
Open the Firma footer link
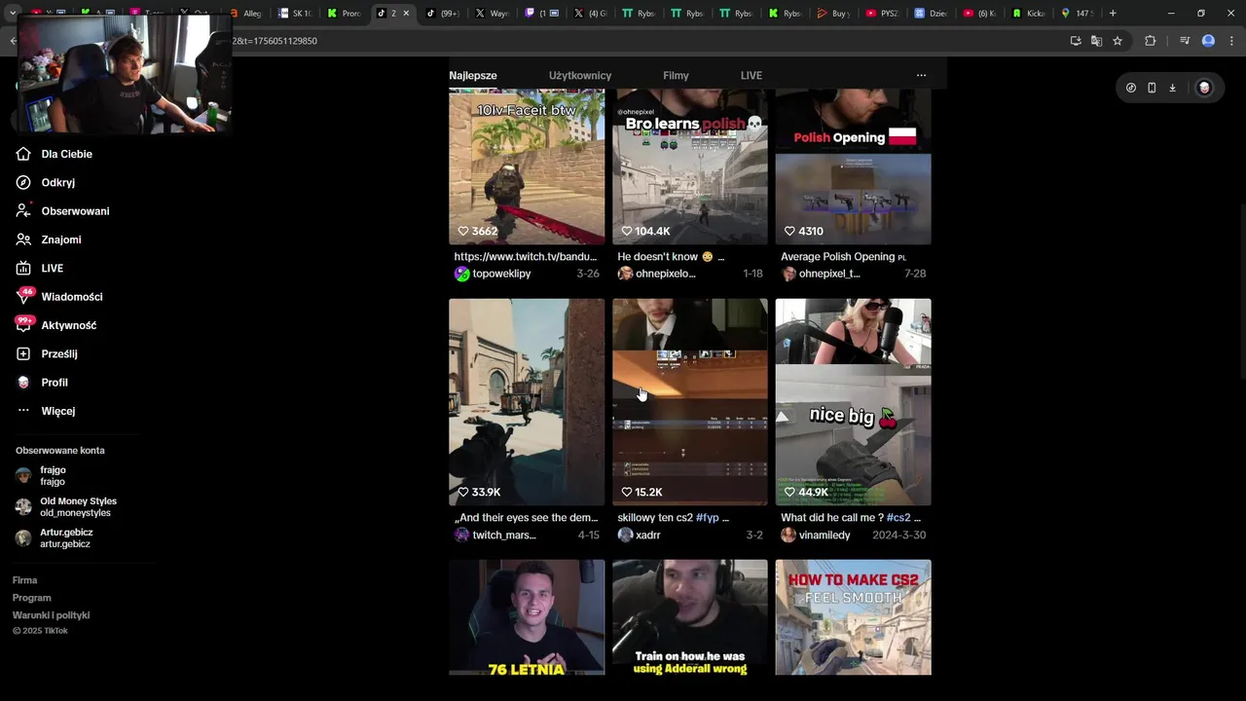click(24, 580)
